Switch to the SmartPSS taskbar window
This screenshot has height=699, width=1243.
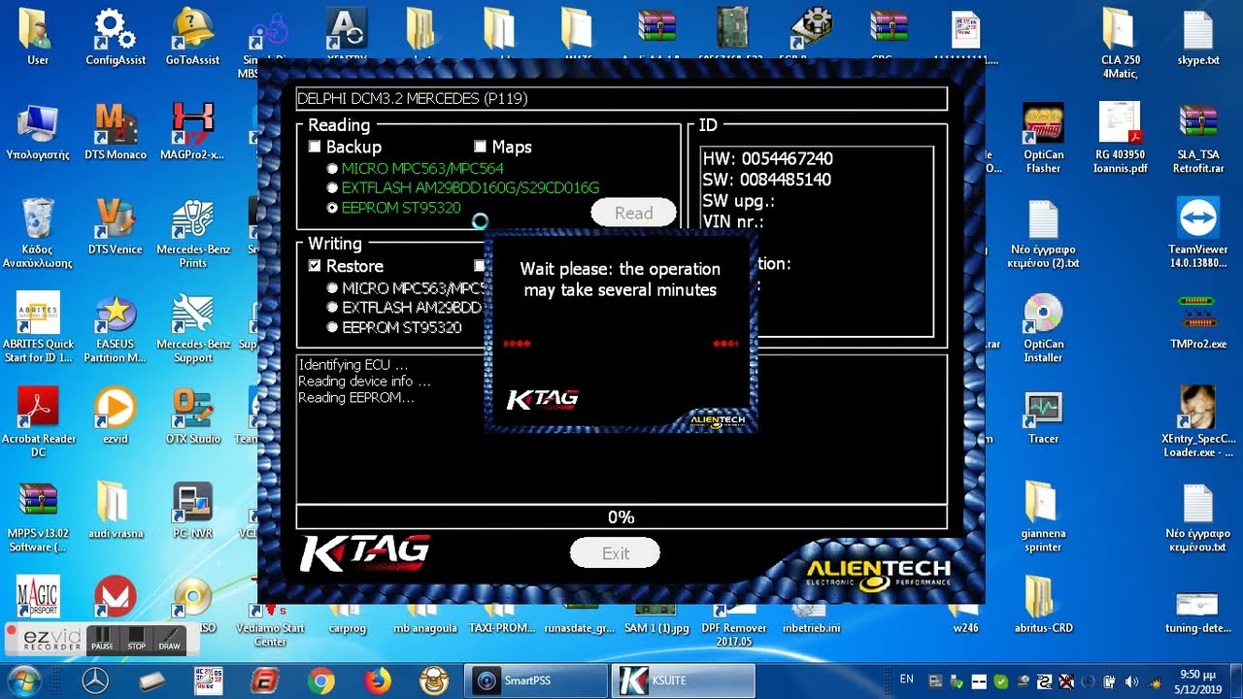tap(536, 681)
